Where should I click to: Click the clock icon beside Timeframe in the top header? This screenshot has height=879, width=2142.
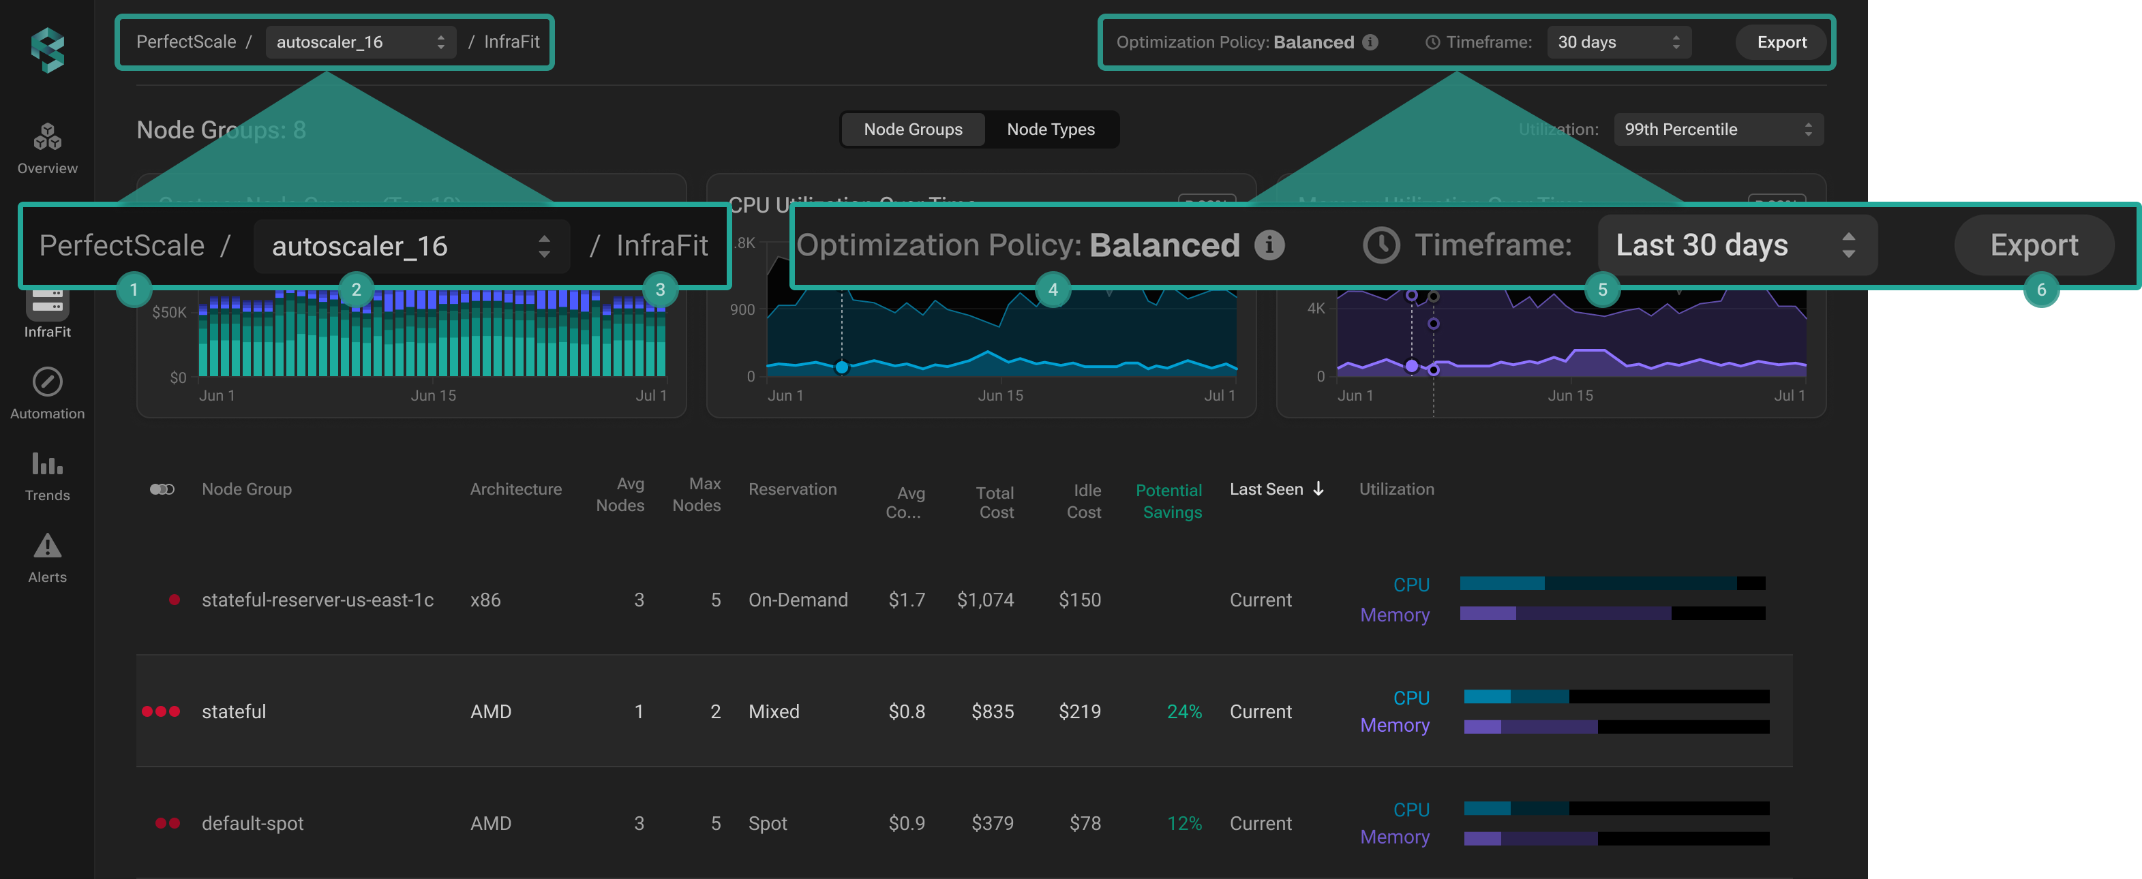coord(1433,42)
